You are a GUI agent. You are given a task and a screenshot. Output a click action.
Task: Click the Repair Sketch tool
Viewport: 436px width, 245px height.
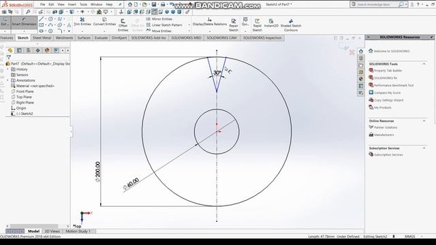point(234,25)
